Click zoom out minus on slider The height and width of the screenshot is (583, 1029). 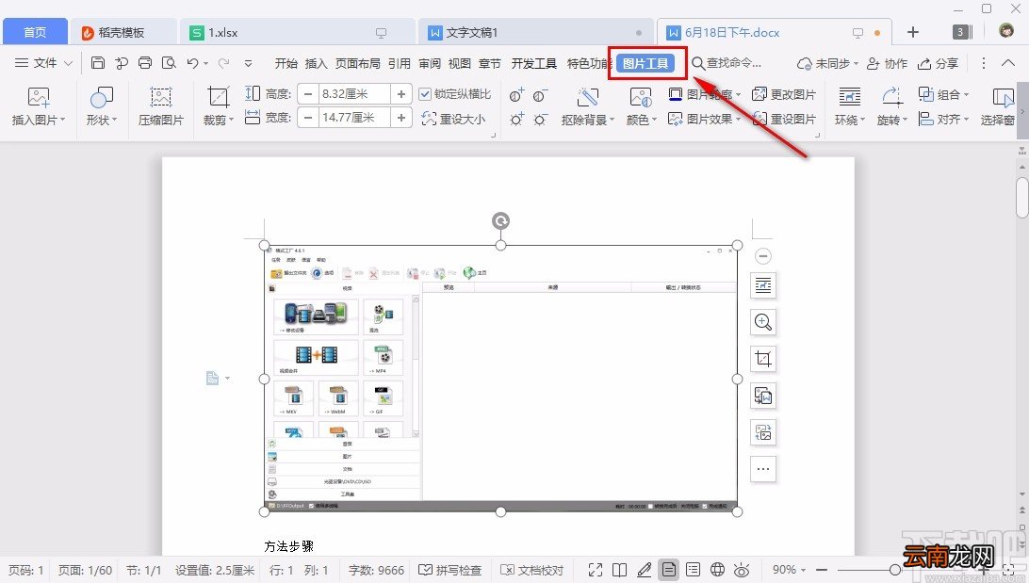coord(822,570)
